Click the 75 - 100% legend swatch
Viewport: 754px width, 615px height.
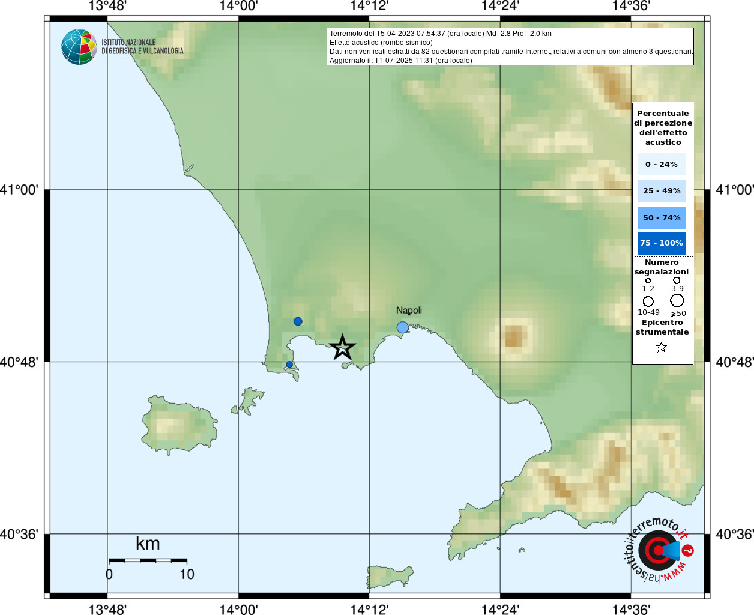[662, 243]
